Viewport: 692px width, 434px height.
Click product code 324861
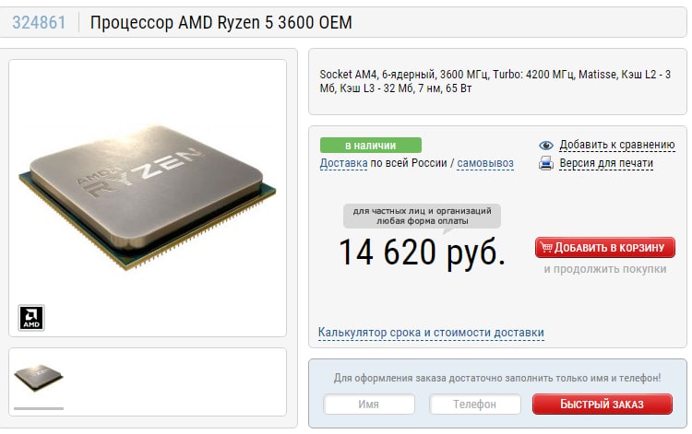pyautogui.click(x=39, y=22)
